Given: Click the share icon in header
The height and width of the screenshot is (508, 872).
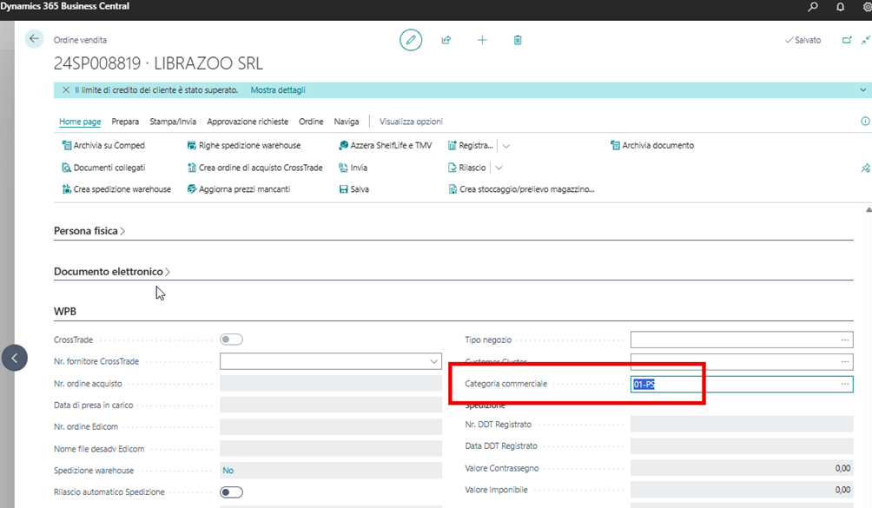Looking at the screenshot, I should [446, 40].
